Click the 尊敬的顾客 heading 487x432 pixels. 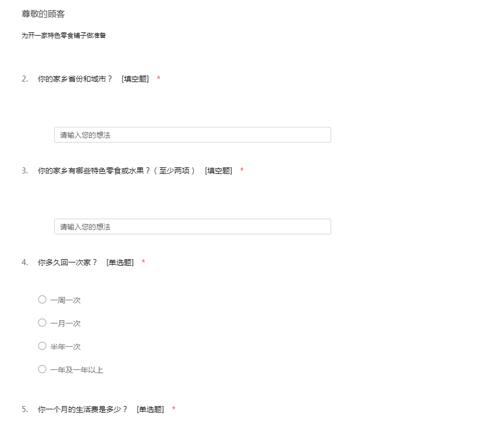point(43,14)
